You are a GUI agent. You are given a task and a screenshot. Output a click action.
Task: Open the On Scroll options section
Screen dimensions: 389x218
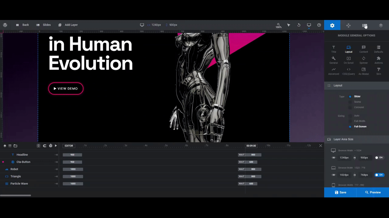[x=349, y=60]
